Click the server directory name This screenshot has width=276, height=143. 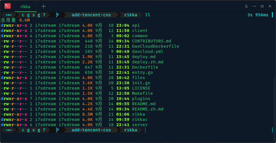point(140,125)
